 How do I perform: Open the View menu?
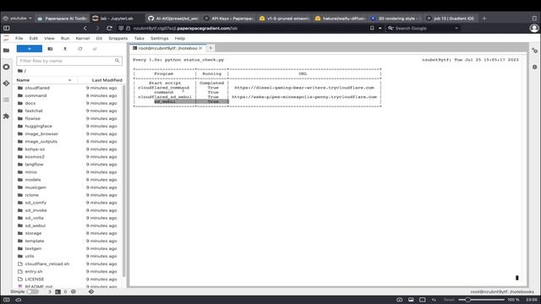pos(49,38)
